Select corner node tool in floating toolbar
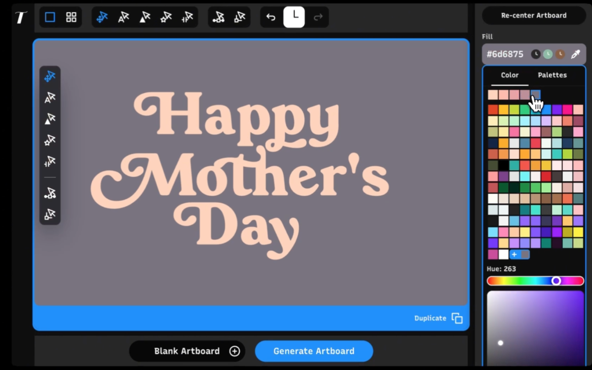Image resolution: width=592 pixels, height=370 pixels. [50, 214]
